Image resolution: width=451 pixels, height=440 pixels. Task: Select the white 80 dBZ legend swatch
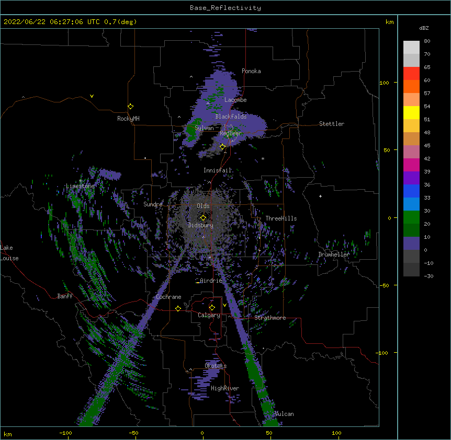[411, 48]
